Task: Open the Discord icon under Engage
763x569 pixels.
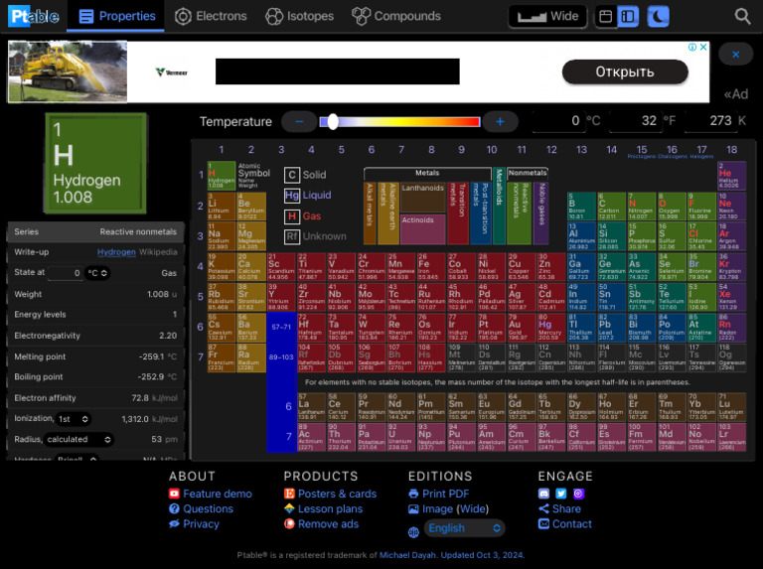Action: (543, 494)
